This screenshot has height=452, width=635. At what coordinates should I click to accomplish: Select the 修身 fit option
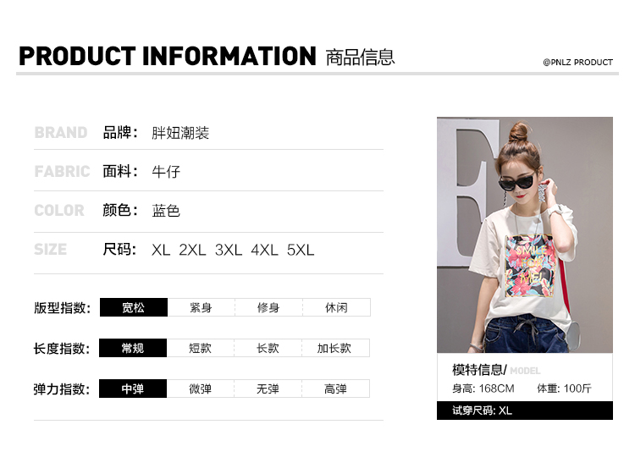tap(269, 307)
